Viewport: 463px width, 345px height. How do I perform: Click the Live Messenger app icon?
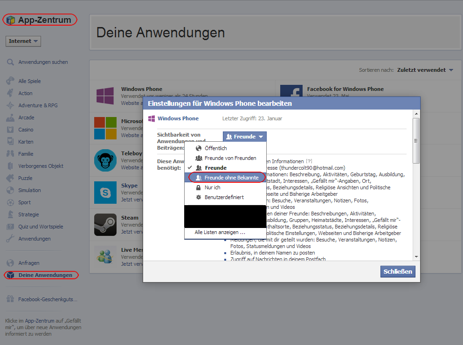(x=105, y=257)
